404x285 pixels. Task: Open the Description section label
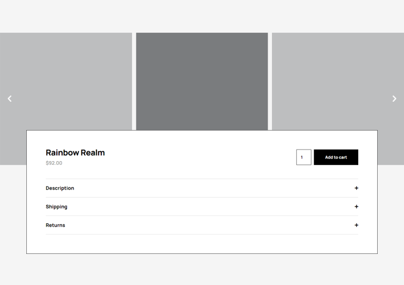coord(60,188)
